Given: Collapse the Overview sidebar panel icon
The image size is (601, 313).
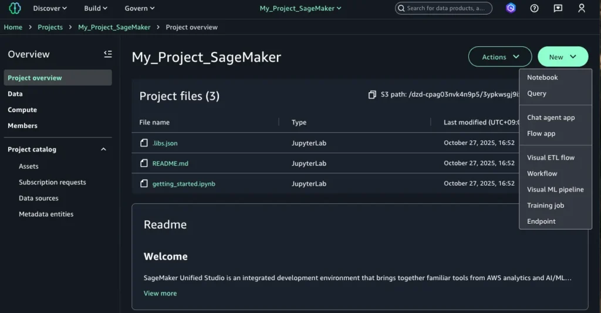Looking at the screenshot, I should click(x=107, y=54).
